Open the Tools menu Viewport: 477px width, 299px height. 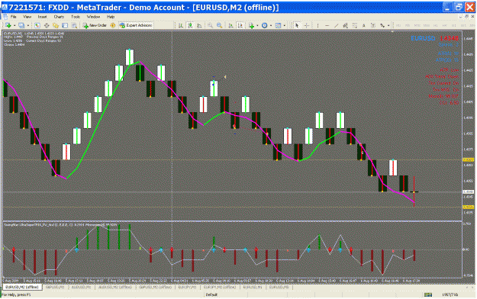click(x=75, y=17)
